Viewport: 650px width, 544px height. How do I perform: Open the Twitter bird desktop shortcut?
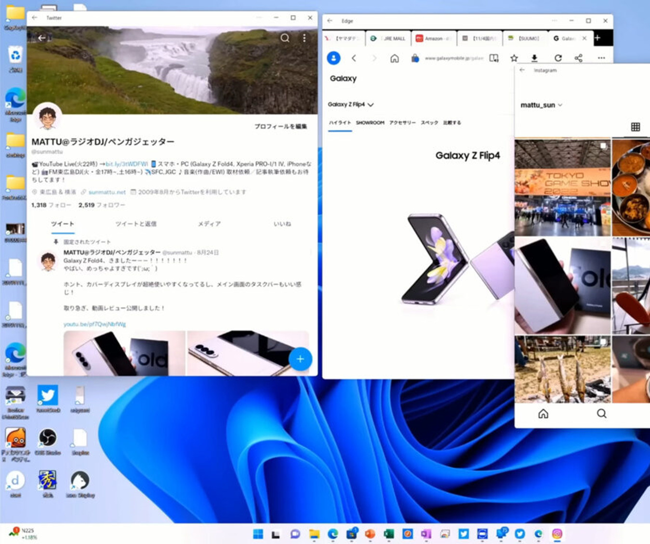point(48,398)
